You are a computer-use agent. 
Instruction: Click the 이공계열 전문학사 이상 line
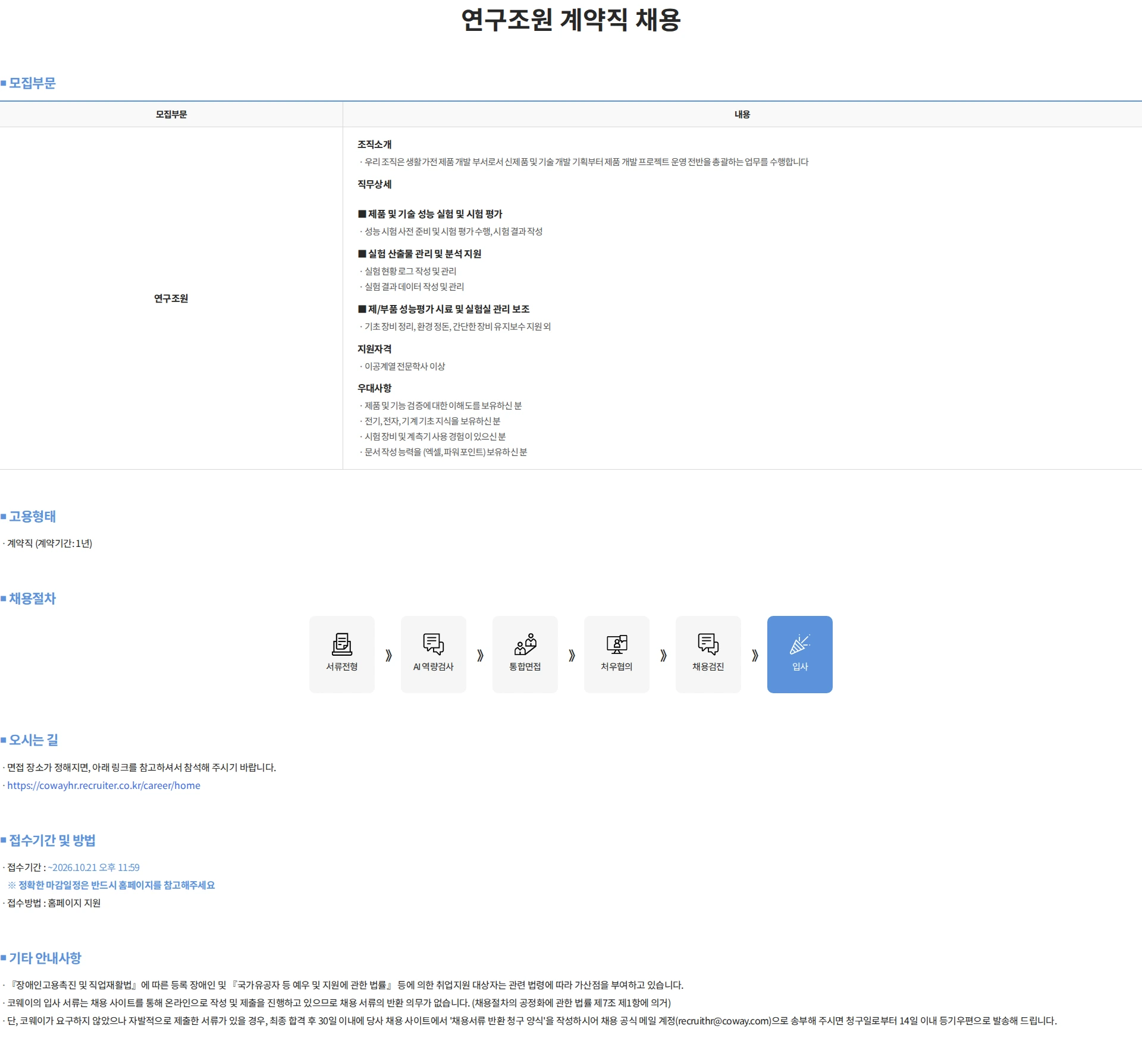tap(403, 366)
